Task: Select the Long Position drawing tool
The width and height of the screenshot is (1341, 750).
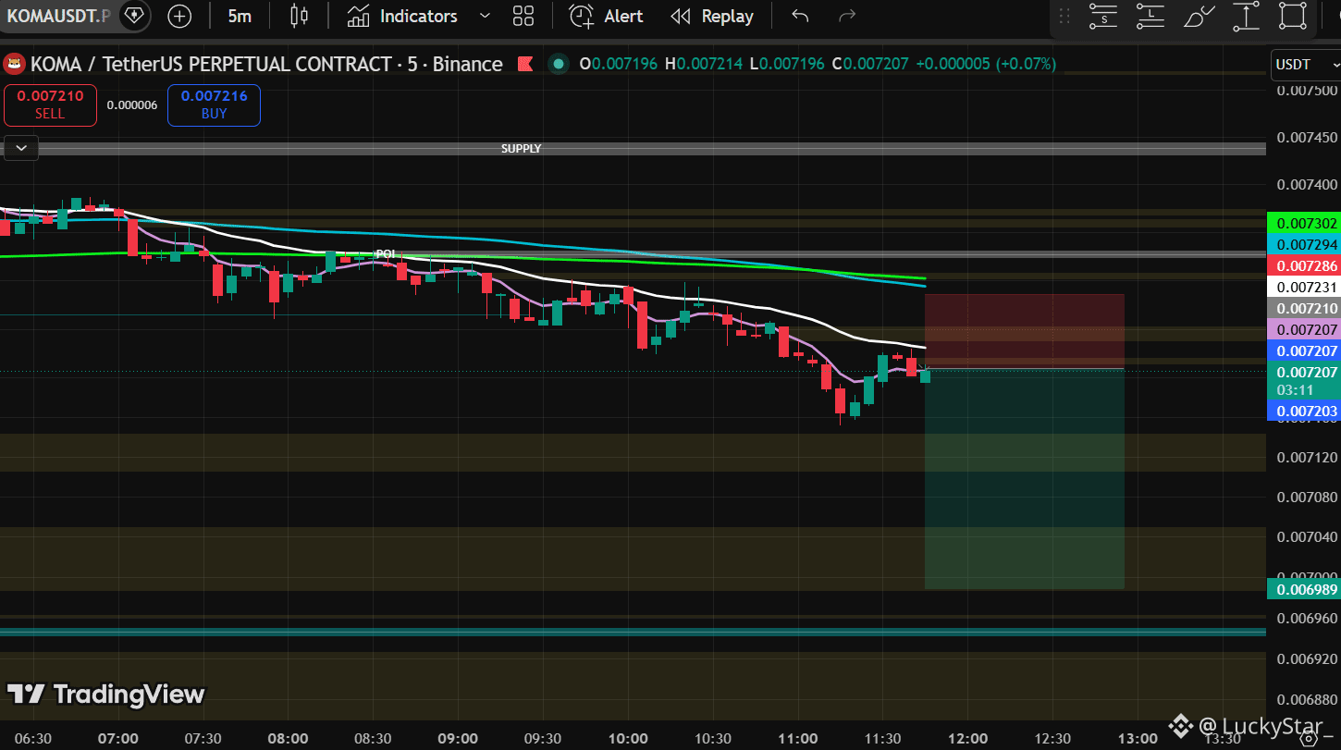Action: click(x=1150, y=16)
